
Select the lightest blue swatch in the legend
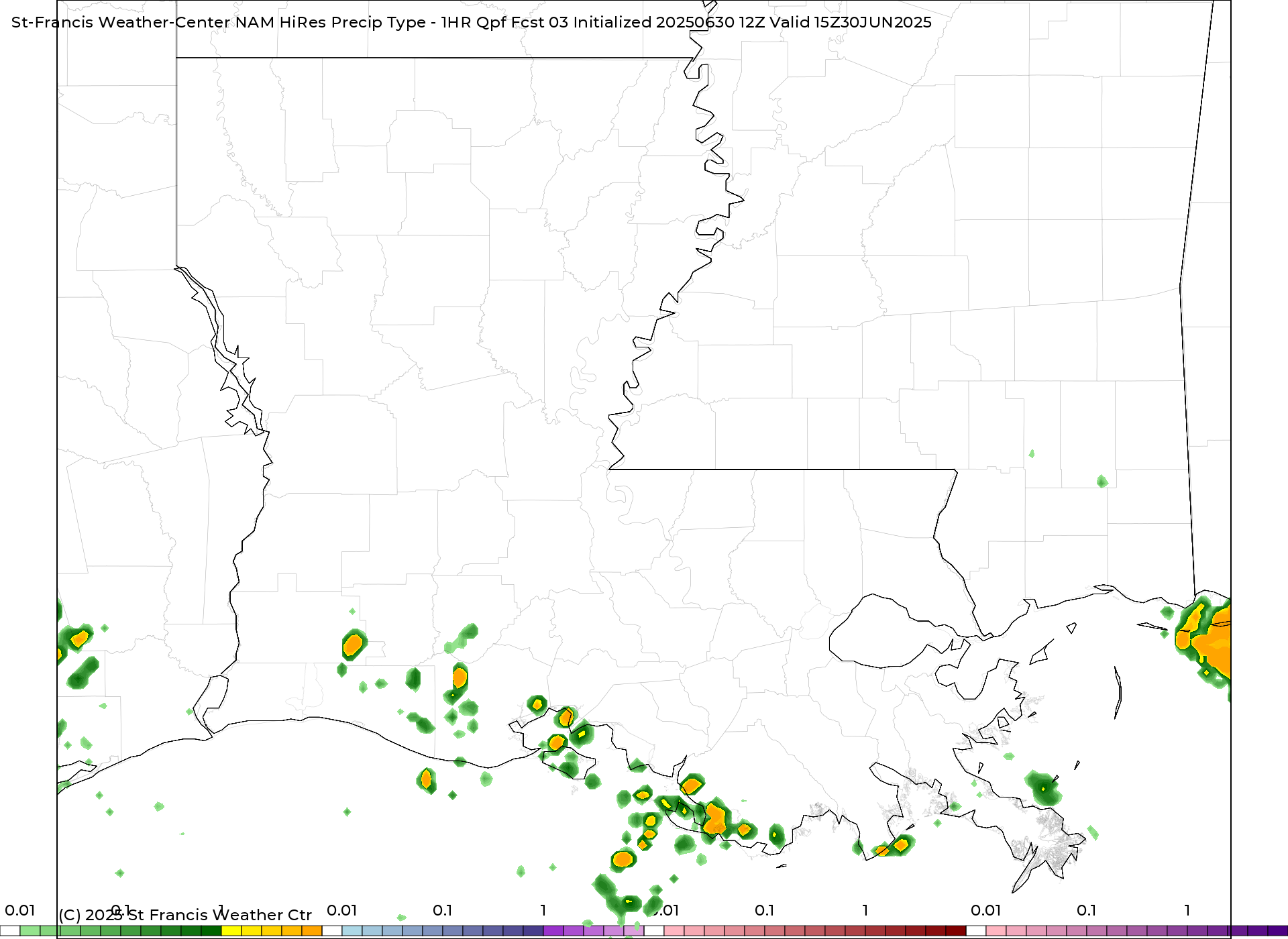(352, 931)
